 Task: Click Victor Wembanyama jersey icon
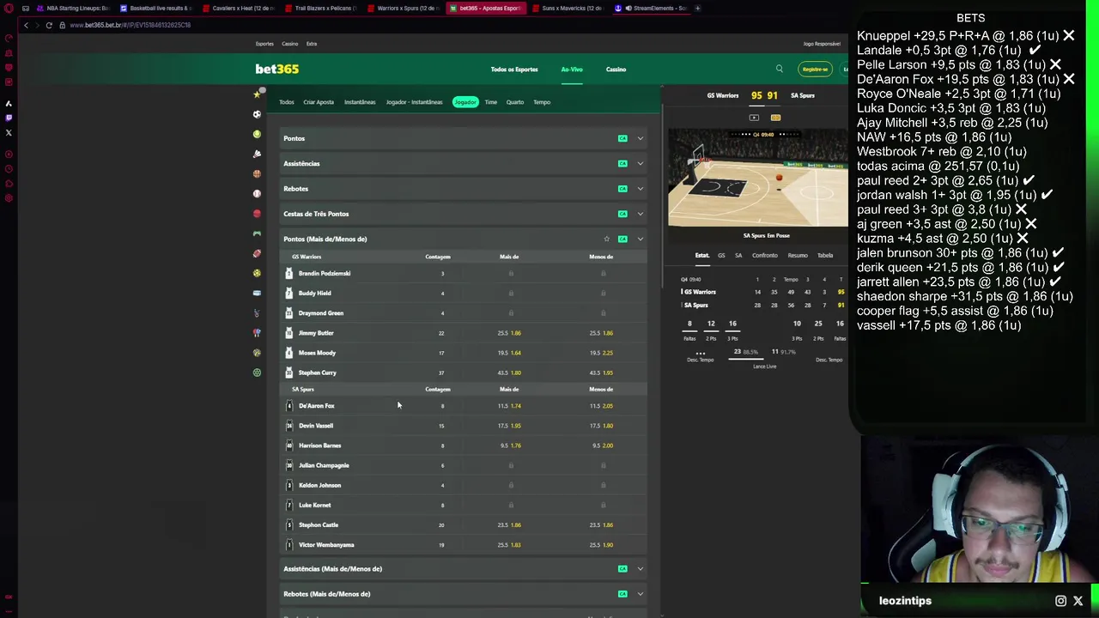point(289,545)
